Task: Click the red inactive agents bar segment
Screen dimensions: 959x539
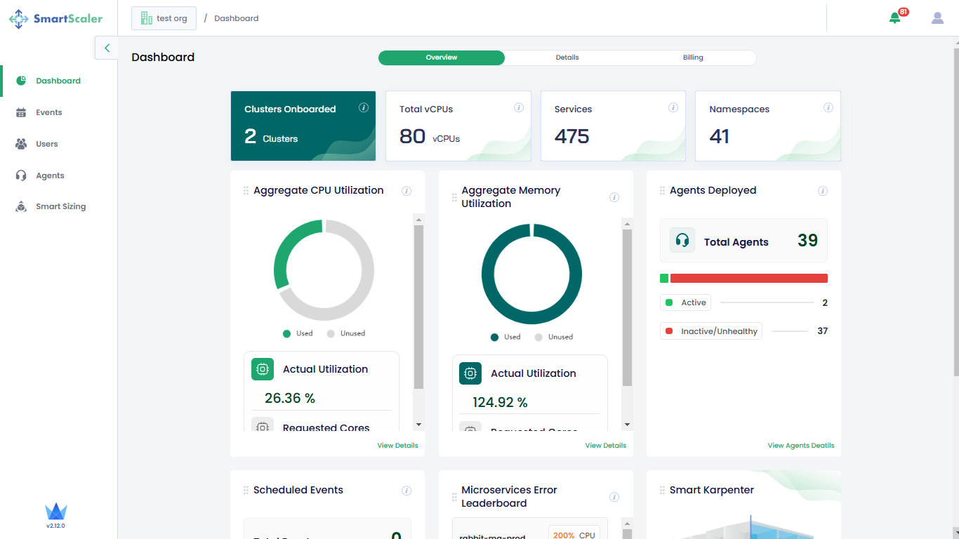Action: 749,279
